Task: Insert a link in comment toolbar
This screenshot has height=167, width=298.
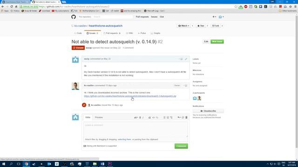Action: 157,117
